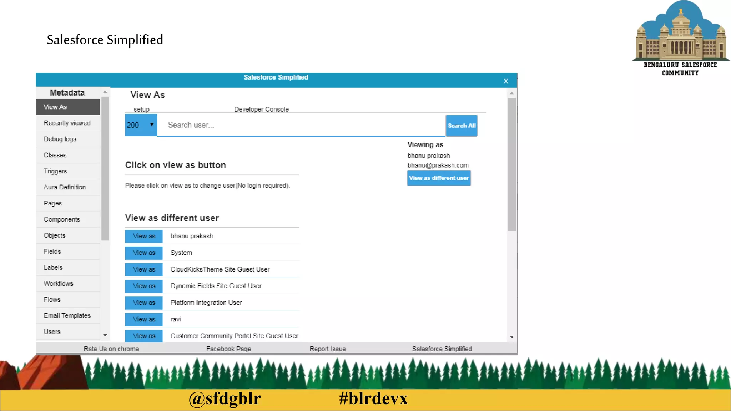
Task: Switch to Developer Console tab
Action: pos(261,109)
